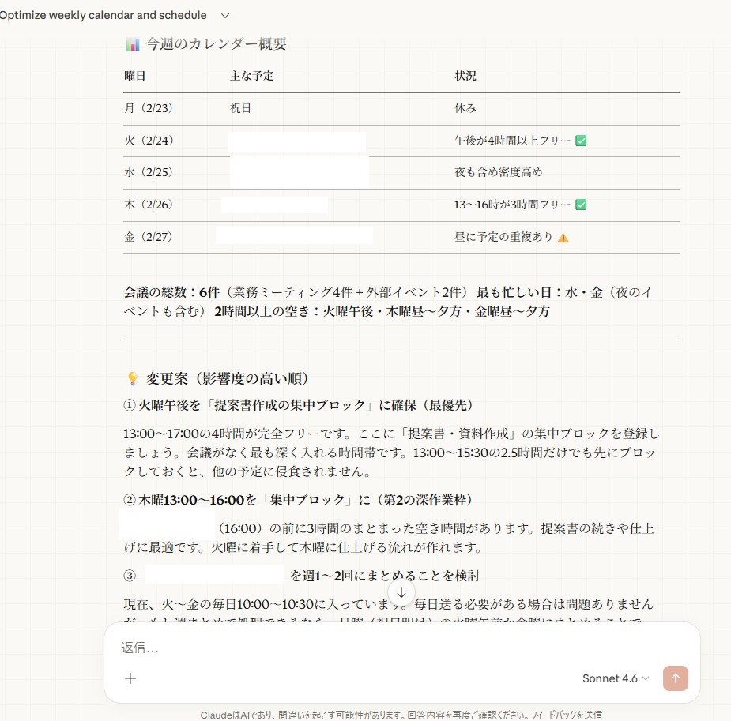The width and height of the screenshot is (731, 721).
Task: Click the 変更案（影響度の高い順） heading
Action: [227, 378]
